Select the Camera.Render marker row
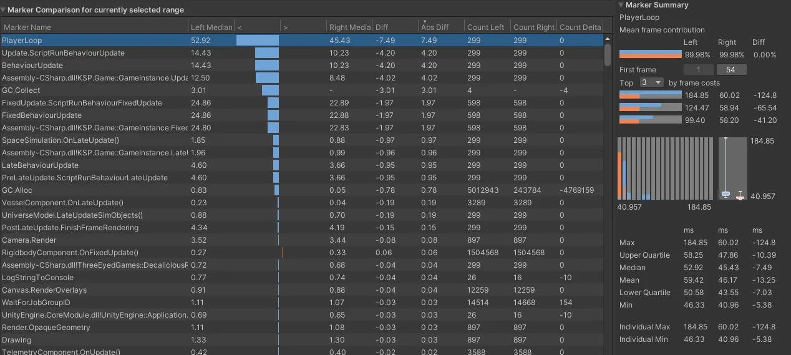This screenshot has height=355, width=791. tap(302, 240)
